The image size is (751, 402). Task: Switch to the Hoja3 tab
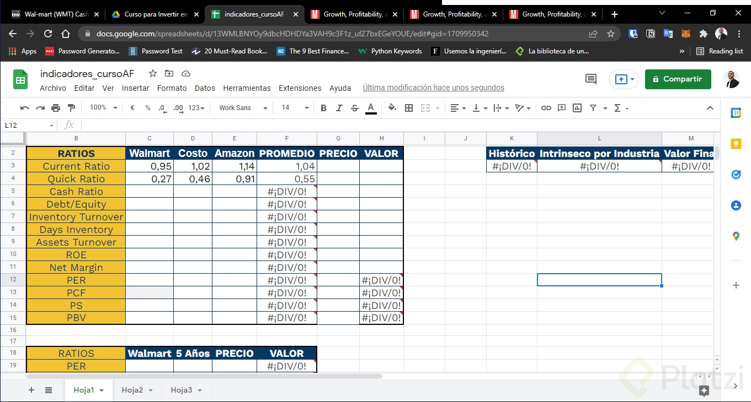182,390
